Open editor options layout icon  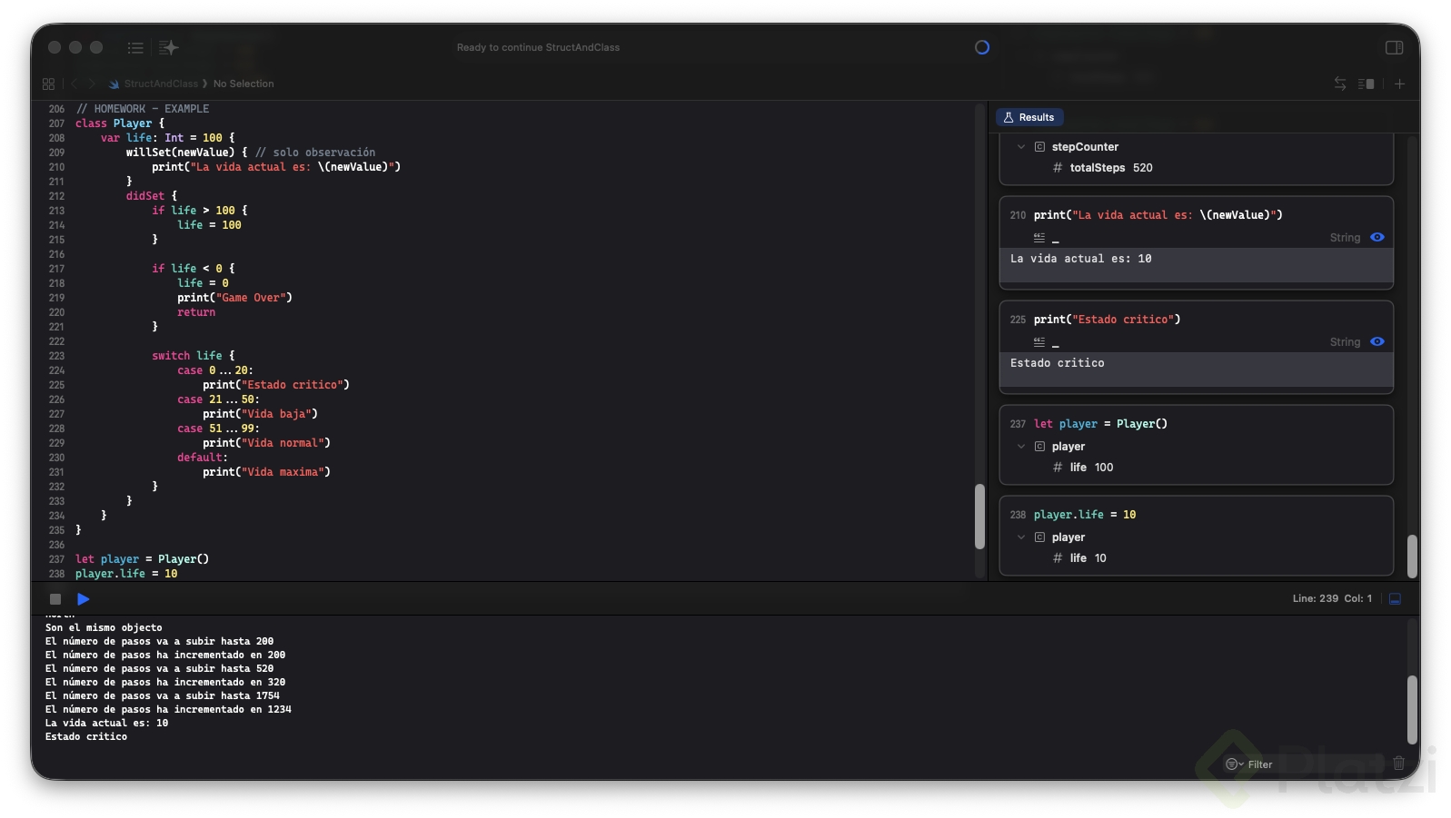(1366, 84)
